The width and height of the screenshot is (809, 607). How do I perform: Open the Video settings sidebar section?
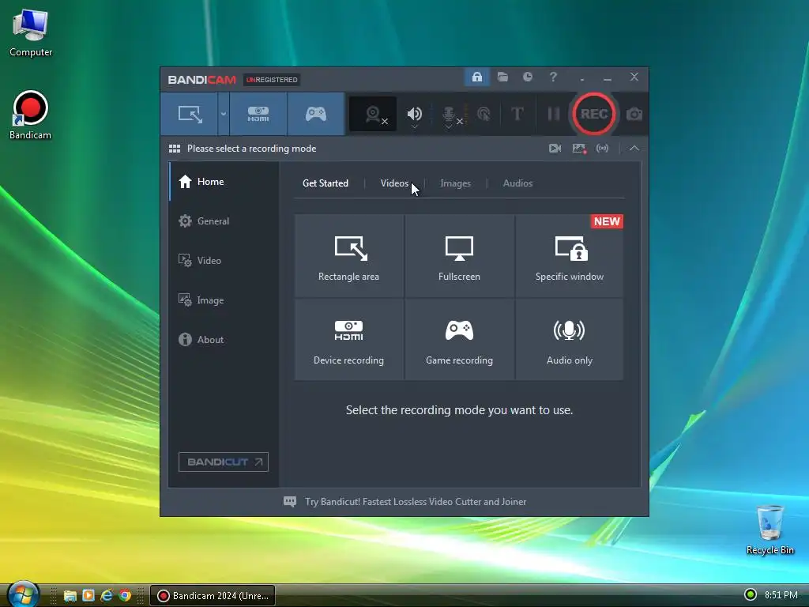pyautogui.click(x=224, y=261)
